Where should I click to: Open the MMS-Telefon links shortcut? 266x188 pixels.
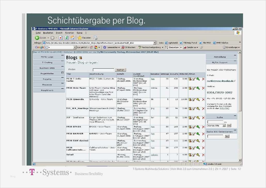coord(221,43)
